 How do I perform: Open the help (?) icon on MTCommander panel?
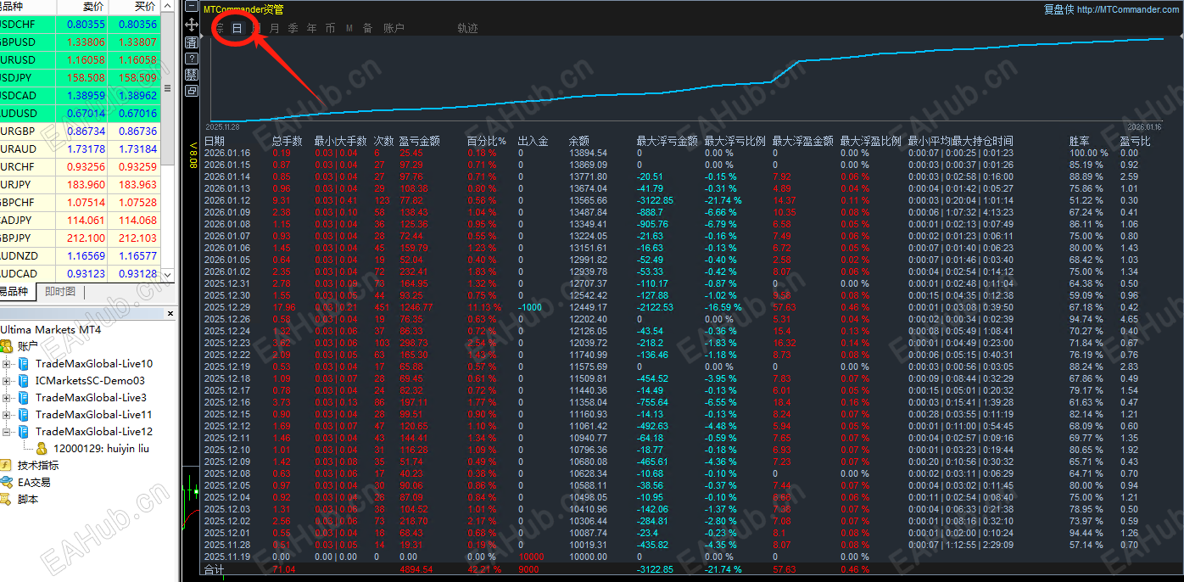[x=192, y=58]
